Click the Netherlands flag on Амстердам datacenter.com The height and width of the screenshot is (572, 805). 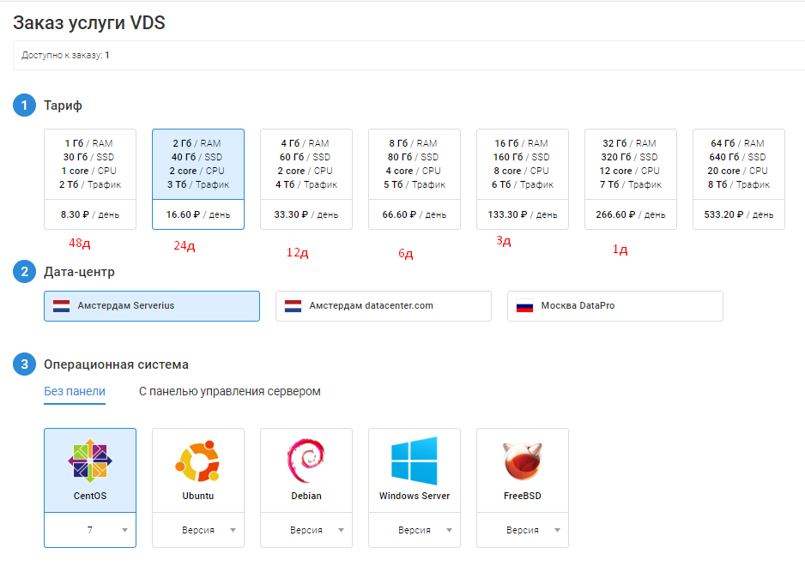292,305
